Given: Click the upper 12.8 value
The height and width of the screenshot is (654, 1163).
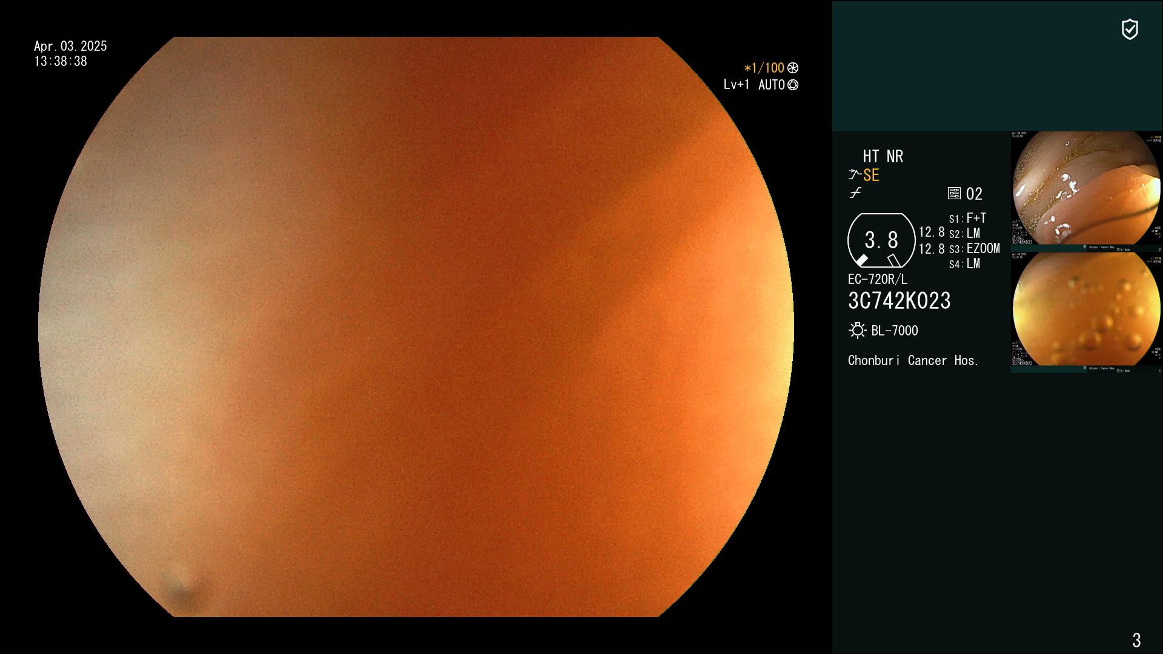Looking at the screenshot, I should coord(932,232).
